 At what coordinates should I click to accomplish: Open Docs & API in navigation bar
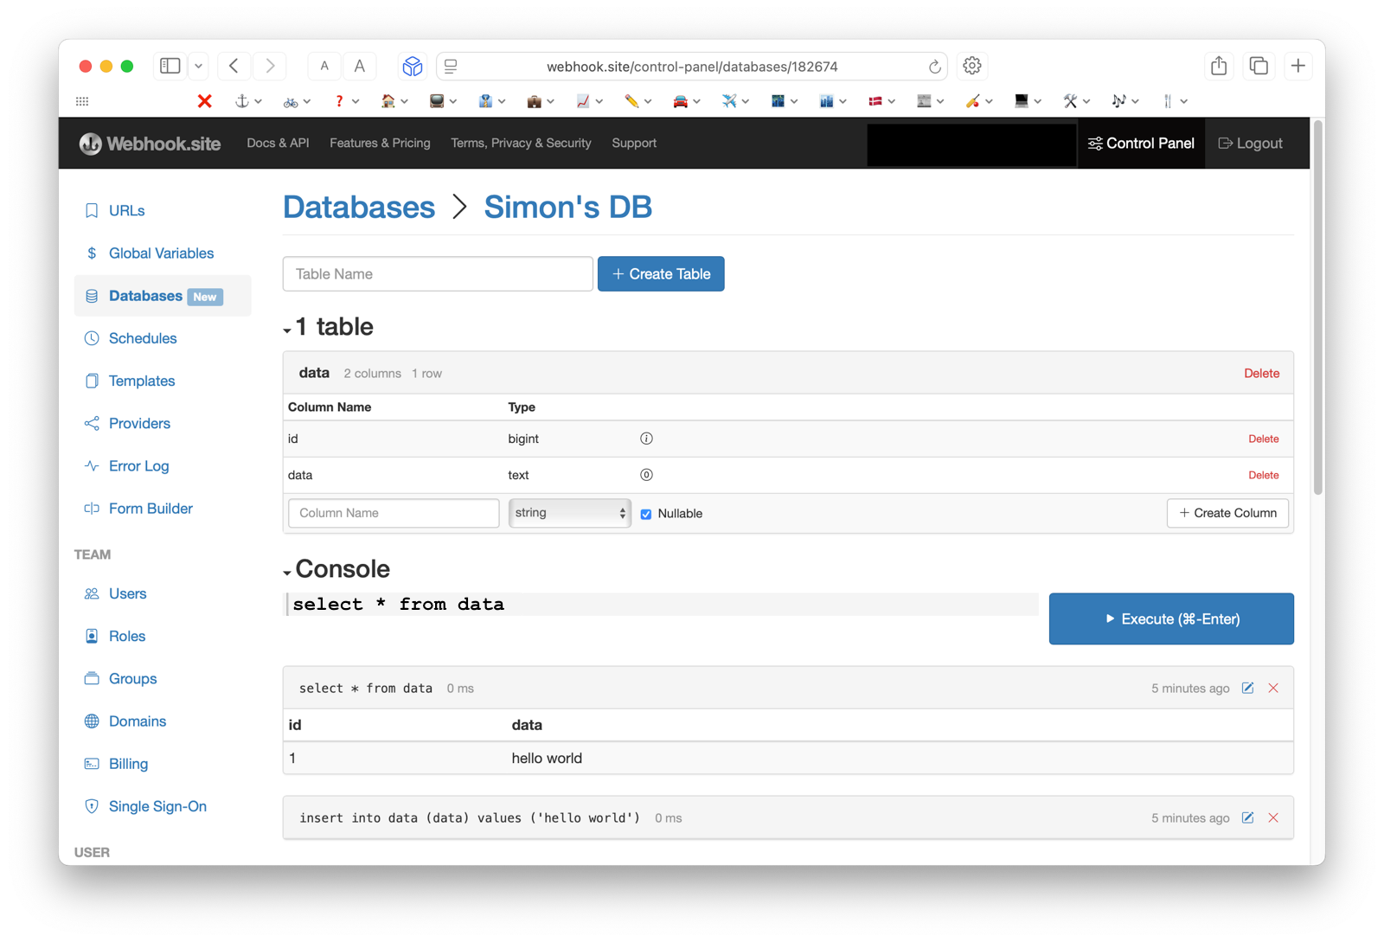click(278, 144)
